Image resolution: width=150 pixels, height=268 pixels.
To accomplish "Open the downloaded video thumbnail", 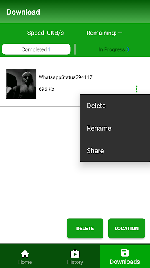I will 21,84.
